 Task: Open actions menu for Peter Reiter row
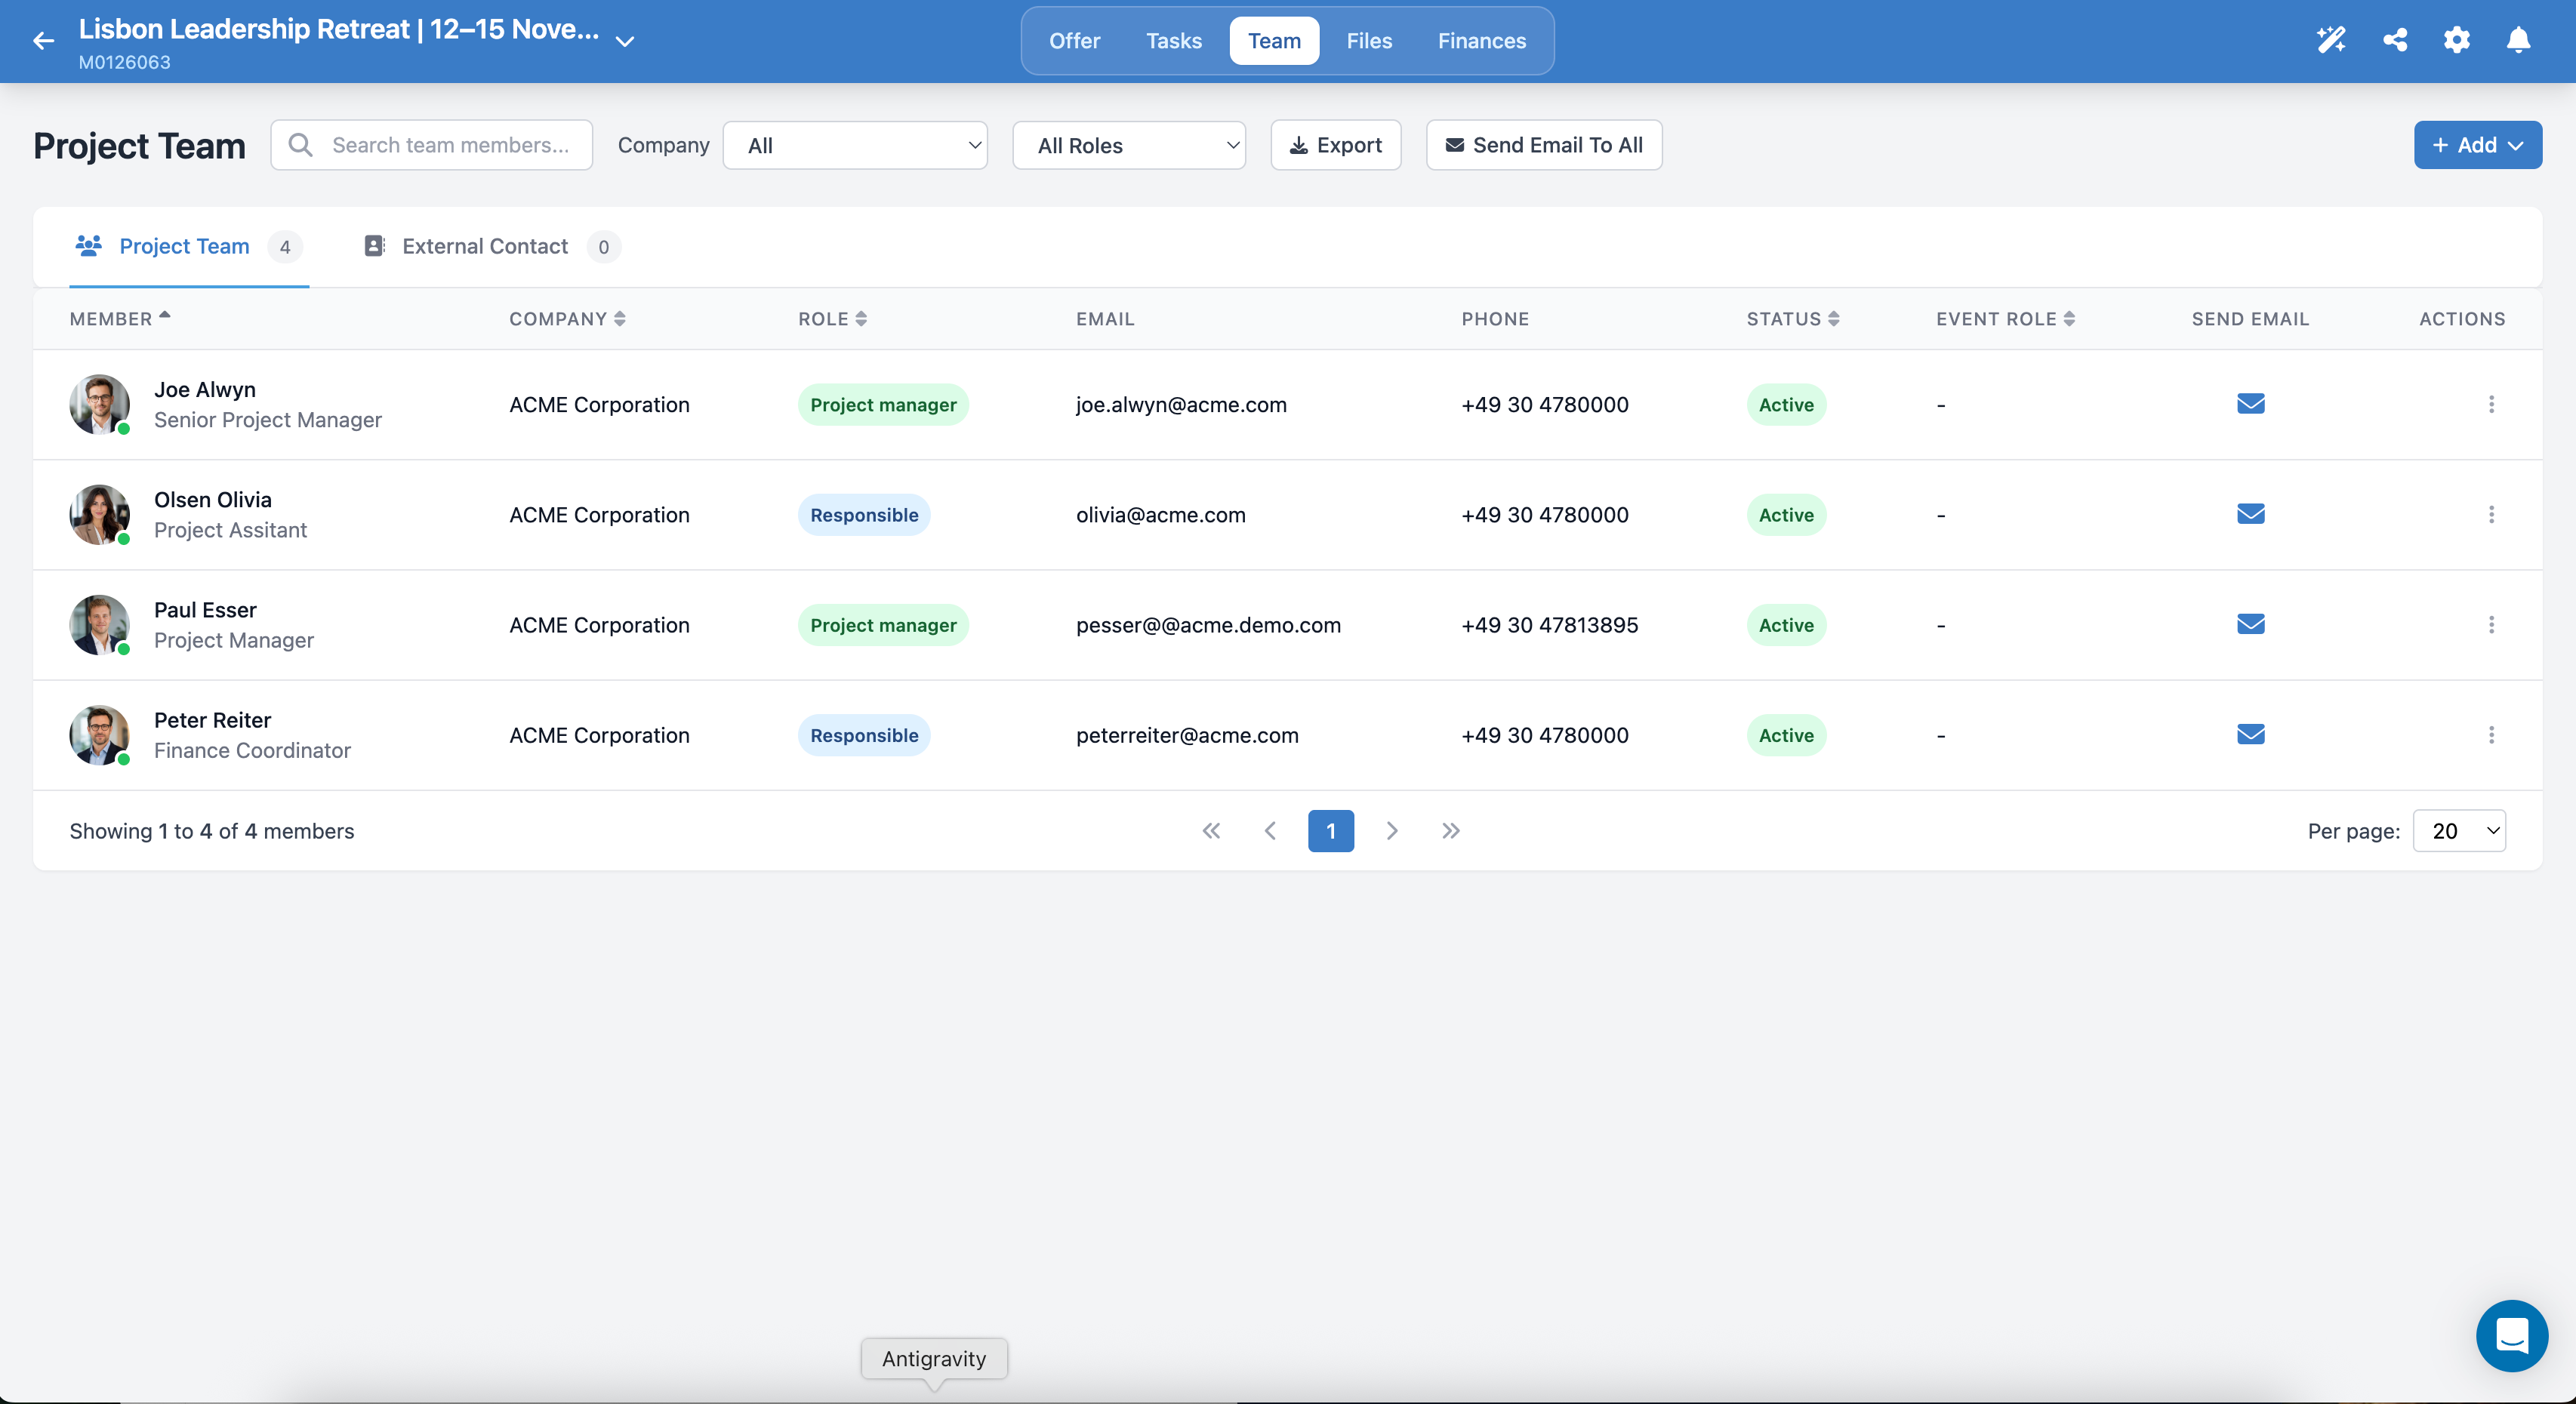2491,734
